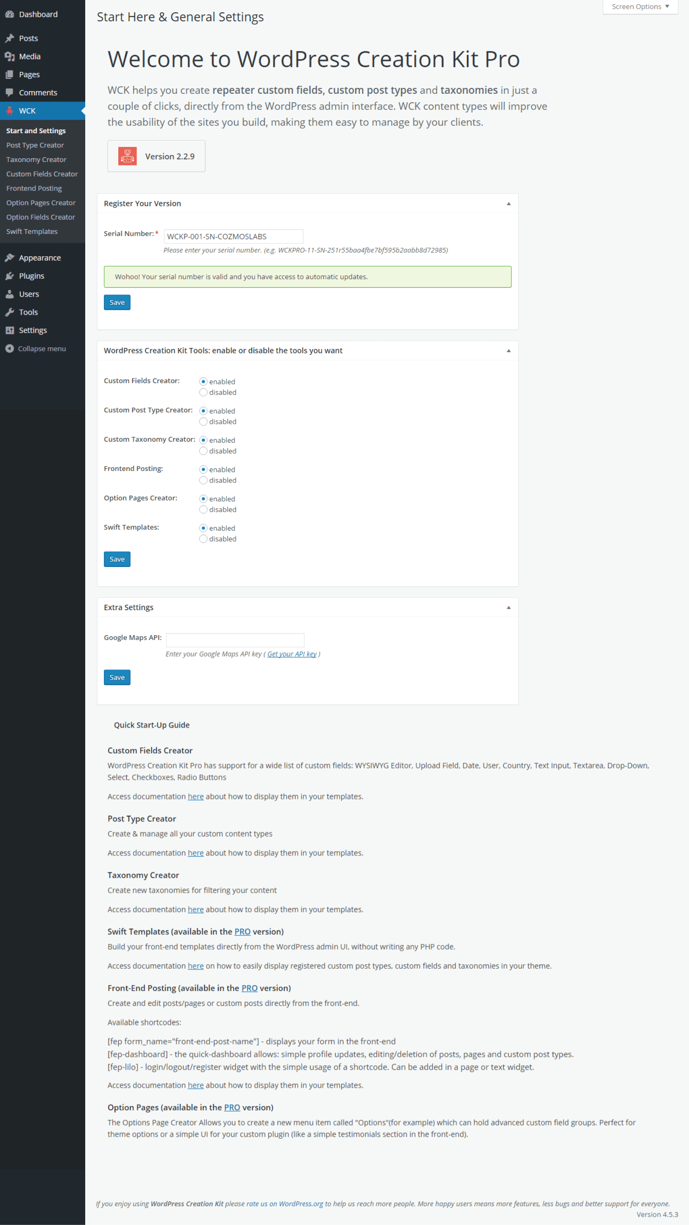The height and width of the screenshot is (1225, 689).
Task: Select disabled for Swift Templates
Action: coord(204,539)
